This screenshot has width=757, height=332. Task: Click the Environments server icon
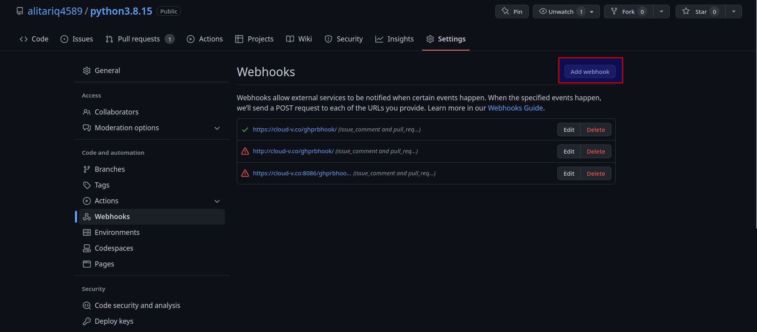click(x=87, y=233)
